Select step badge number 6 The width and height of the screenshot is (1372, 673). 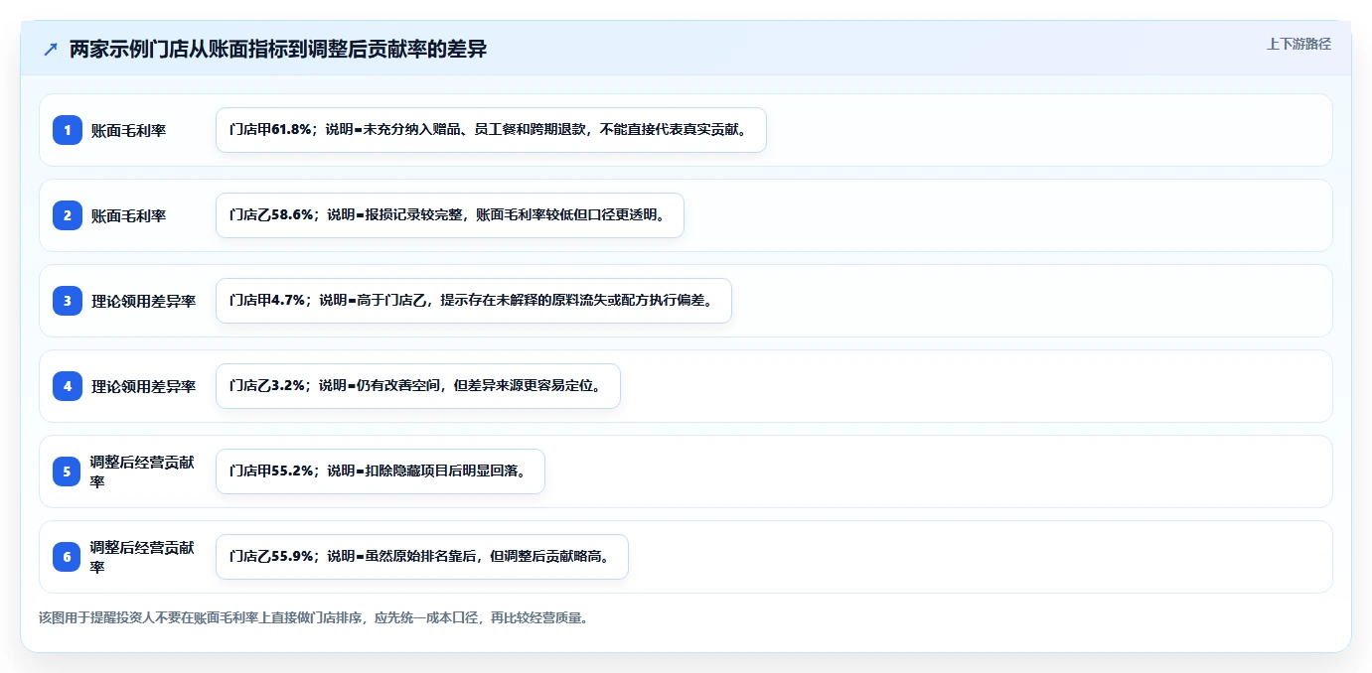pos(68,557)
